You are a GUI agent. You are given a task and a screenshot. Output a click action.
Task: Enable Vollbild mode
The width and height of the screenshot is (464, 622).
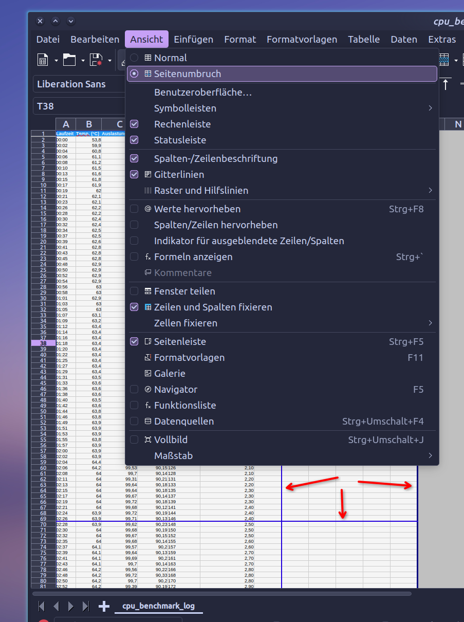(282, 440)
